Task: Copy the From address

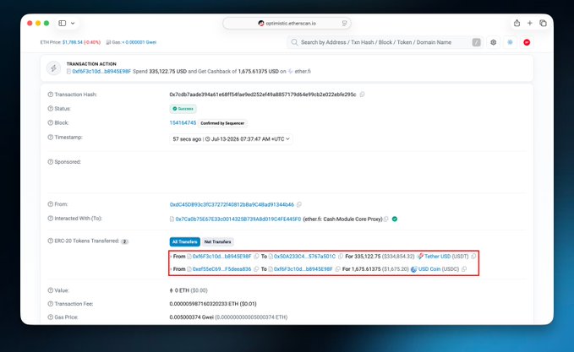Action: 299,204
